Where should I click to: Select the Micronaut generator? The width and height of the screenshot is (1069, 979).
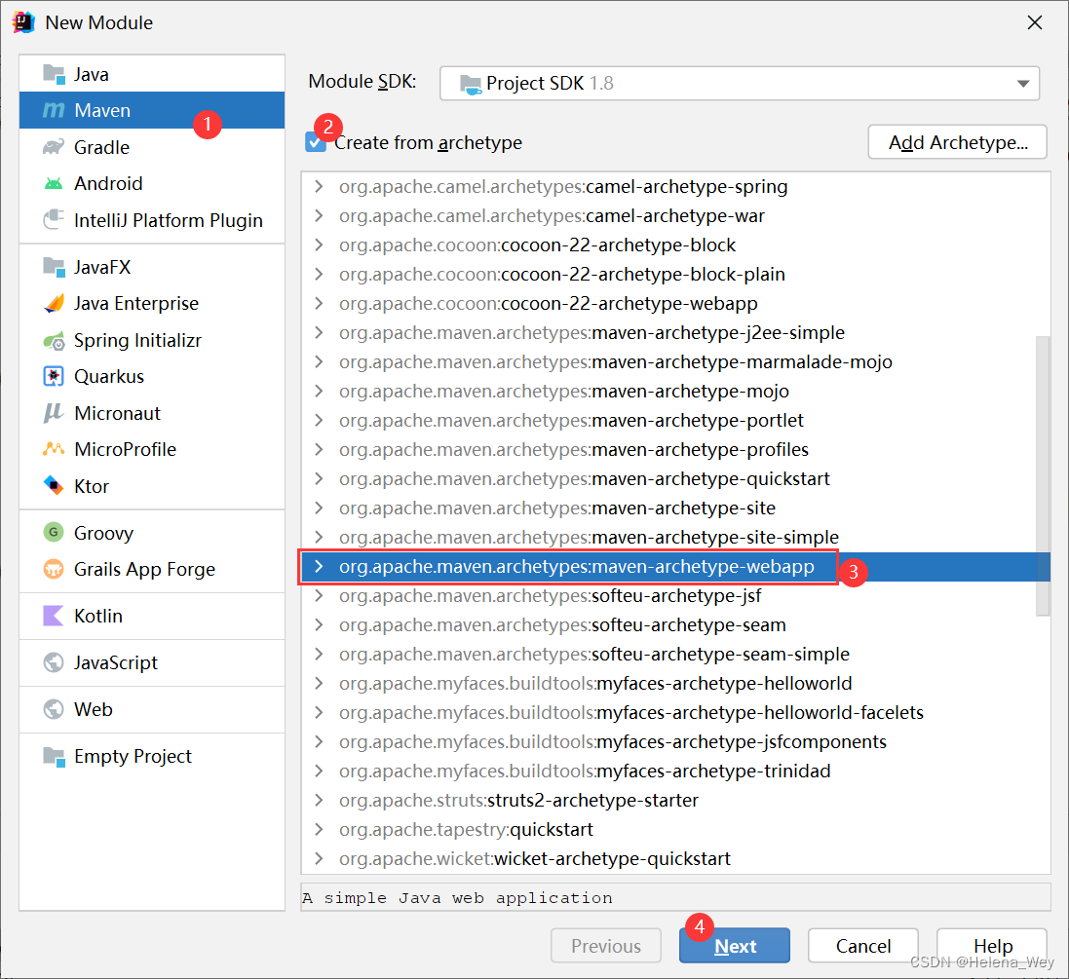coord(117,412)
